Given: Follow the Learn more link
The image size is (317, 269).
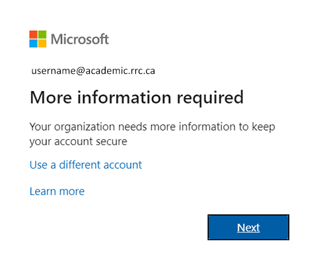Looking at the screenshot, I should 57,191.
